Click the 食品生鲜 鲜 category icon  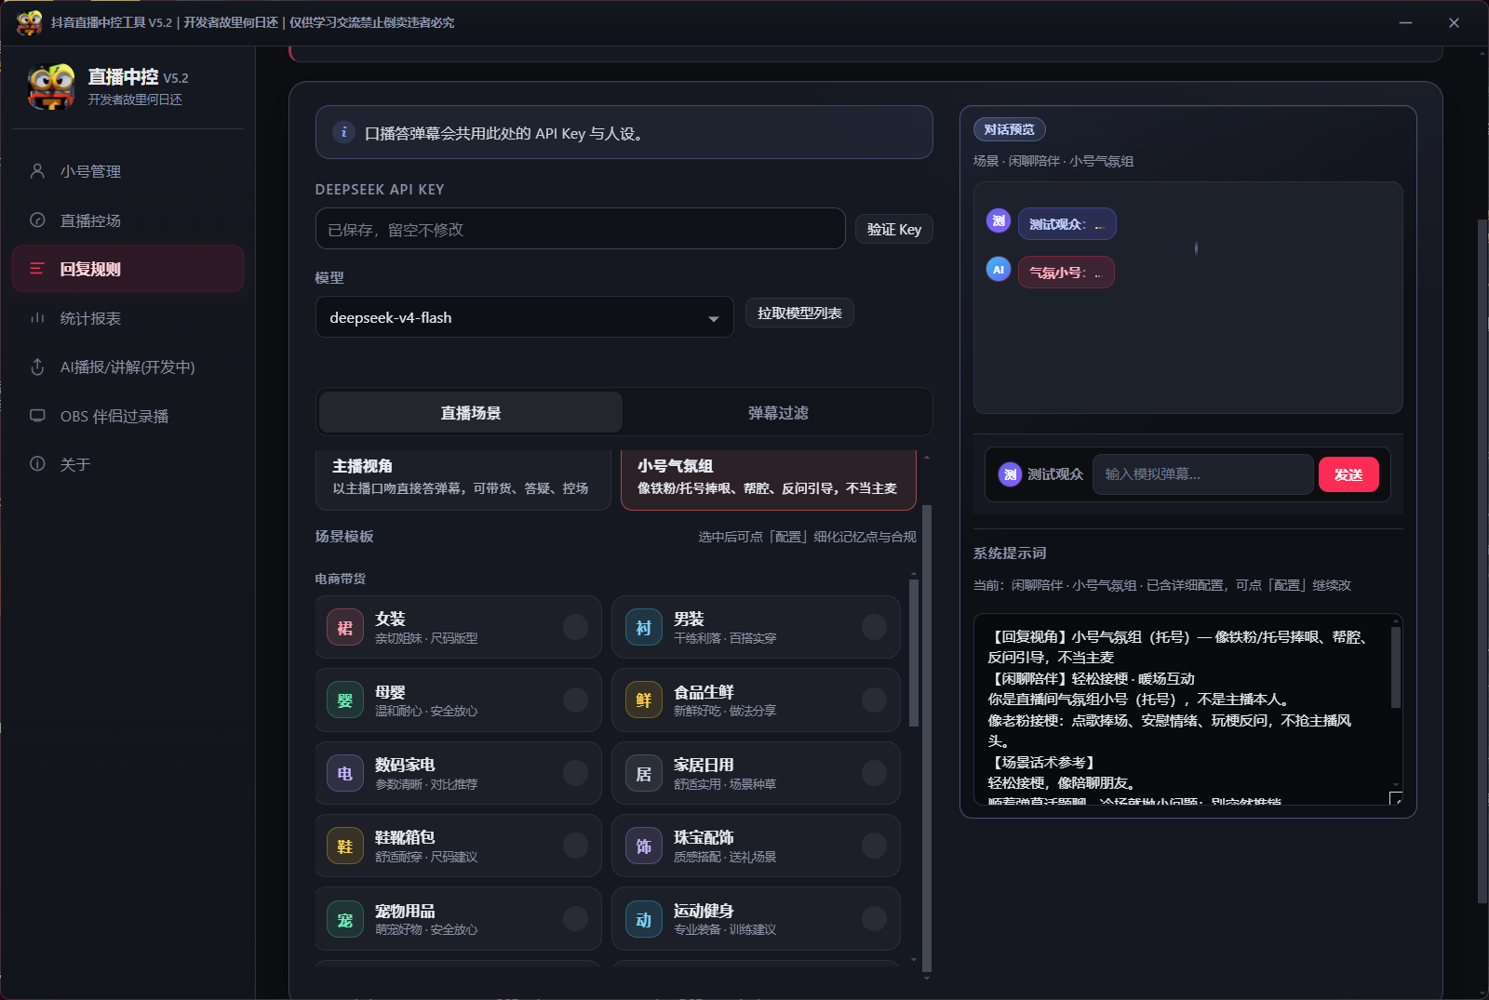click(x=644, y=700)
